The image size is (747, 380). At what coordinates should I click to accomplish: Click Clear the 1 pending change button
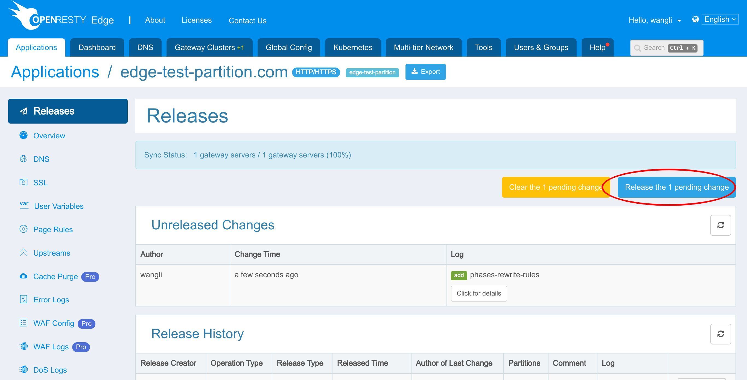tap(556, 187)
